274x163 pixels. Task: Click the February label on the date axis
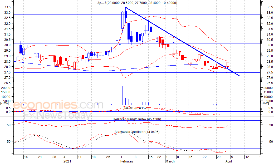[x=127, y=161]
